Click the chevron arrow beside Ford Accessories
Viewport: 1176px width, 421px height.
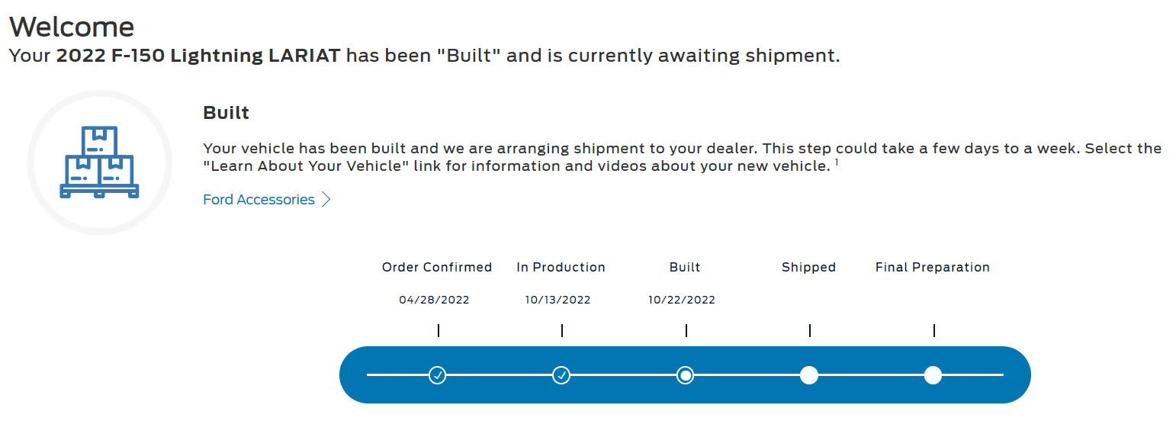[326, 200]
